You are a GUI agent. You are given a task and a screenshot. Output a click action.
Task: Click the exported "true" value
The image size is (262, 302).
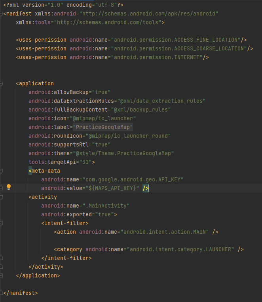click(104, 214)
